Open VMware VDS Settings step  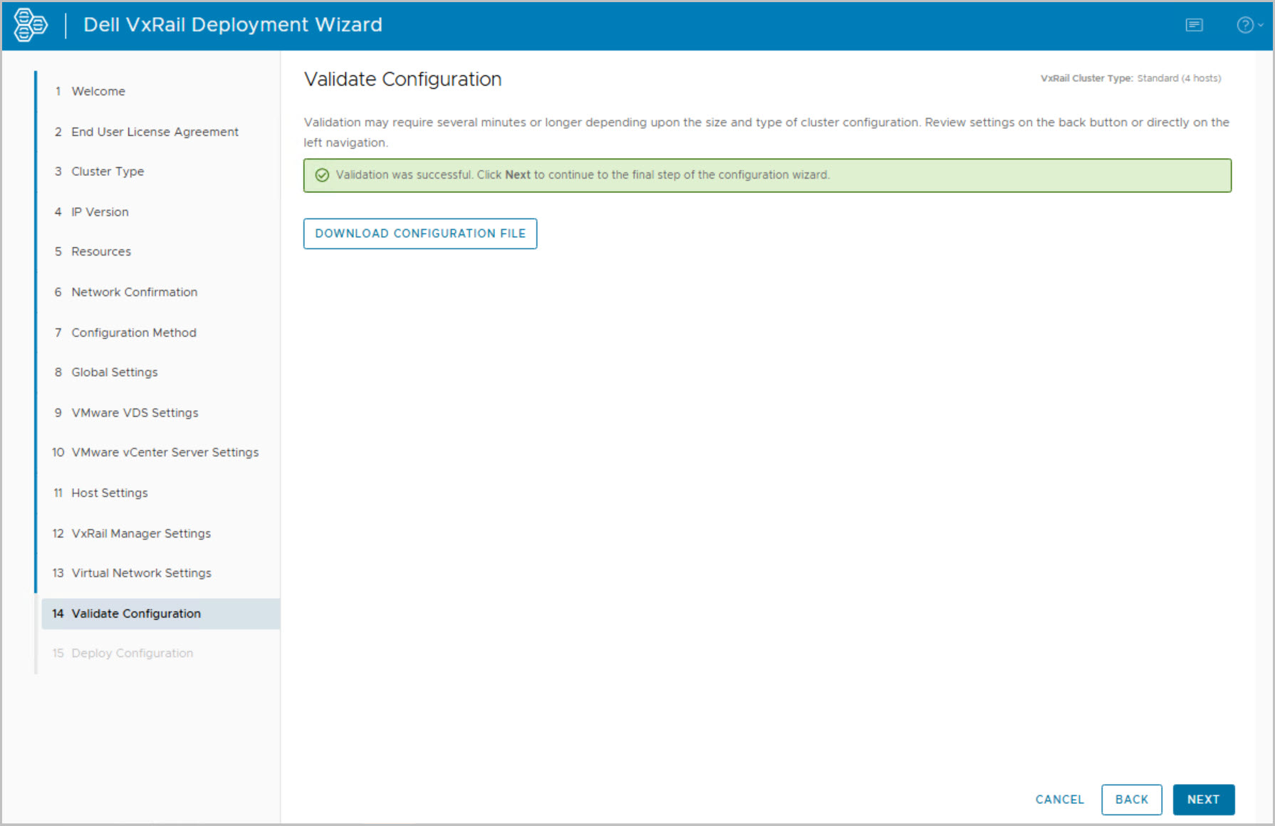coord(135,413)
